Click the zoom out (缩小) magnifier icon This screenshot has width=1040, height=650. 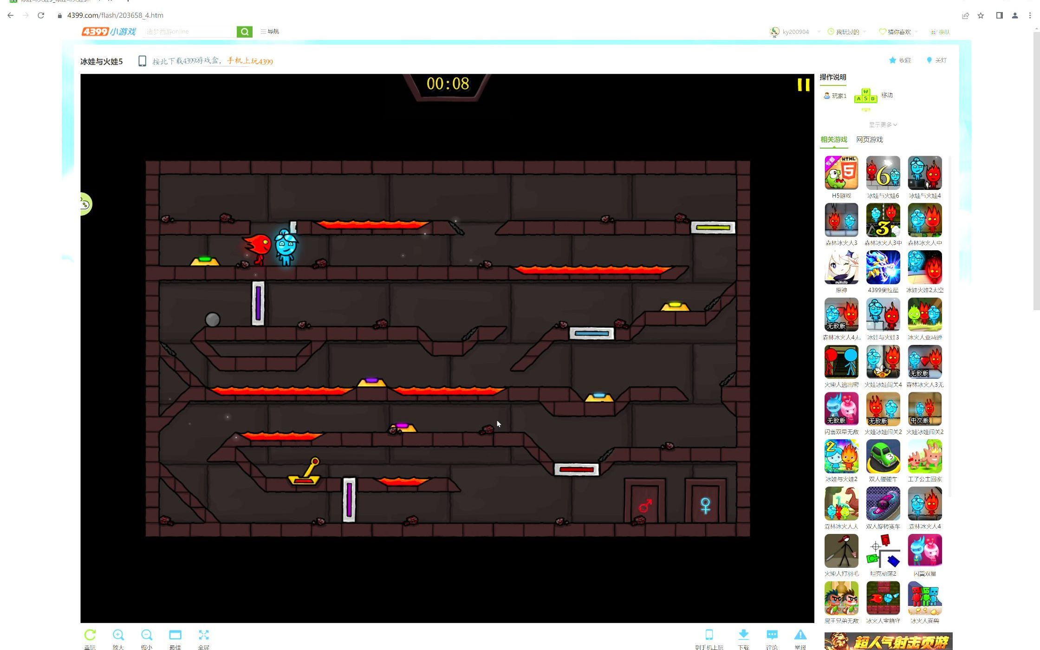[147, 635]
